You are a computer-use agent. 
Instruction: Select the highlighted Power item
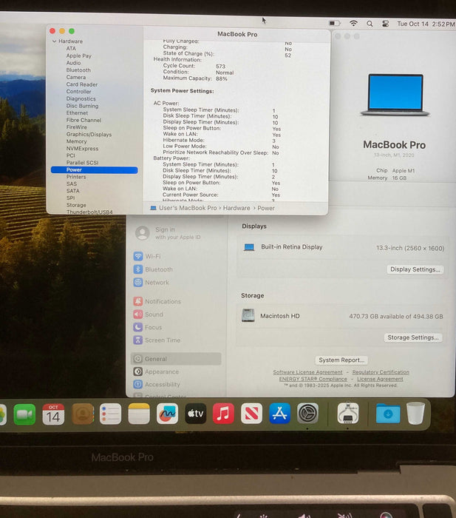tap(95, 169)
